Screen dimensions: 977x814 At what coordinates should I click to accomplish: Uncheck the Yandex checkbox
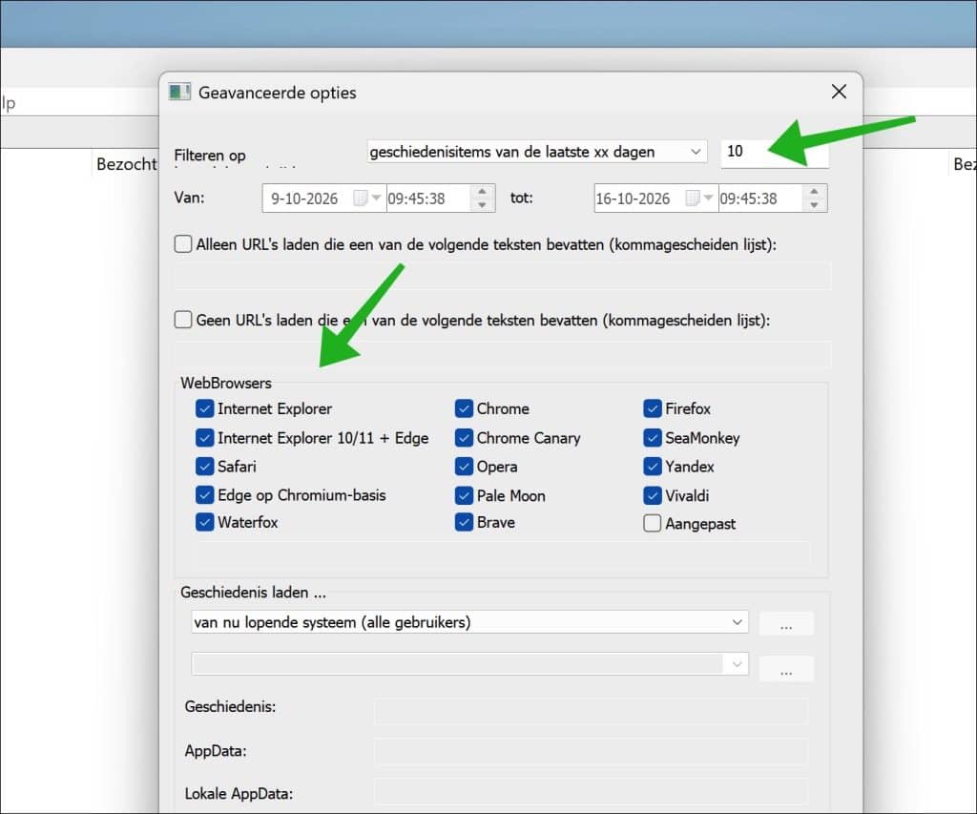point(653,467)
